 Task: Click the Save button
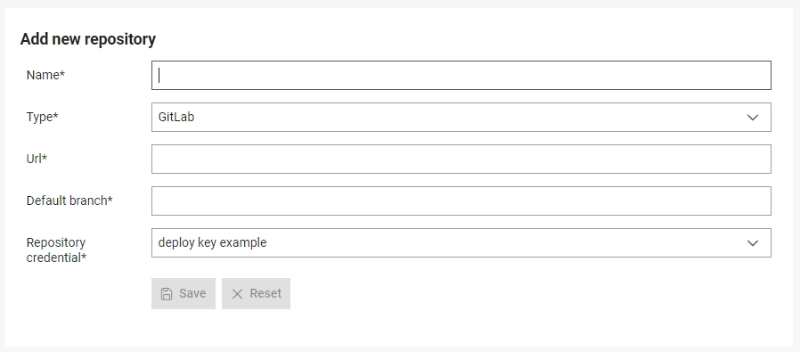[184, 294]
